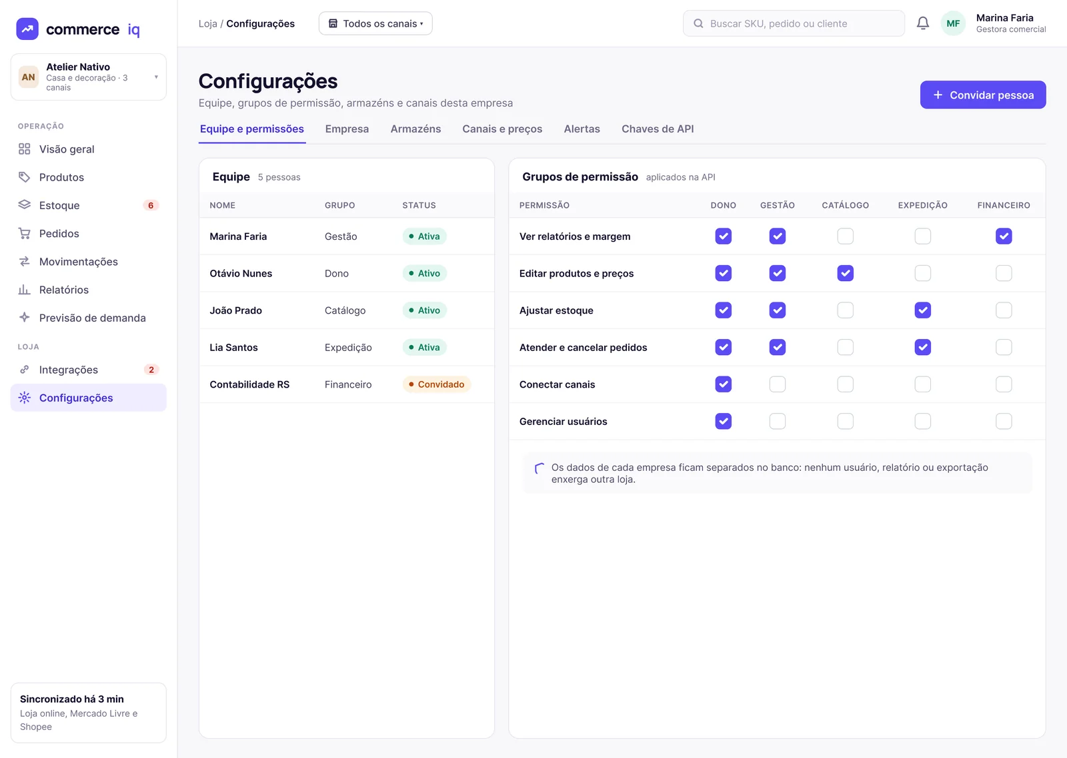
Task: Uncheck Gerenciar usuários for Dono
Action: (723, 422)
